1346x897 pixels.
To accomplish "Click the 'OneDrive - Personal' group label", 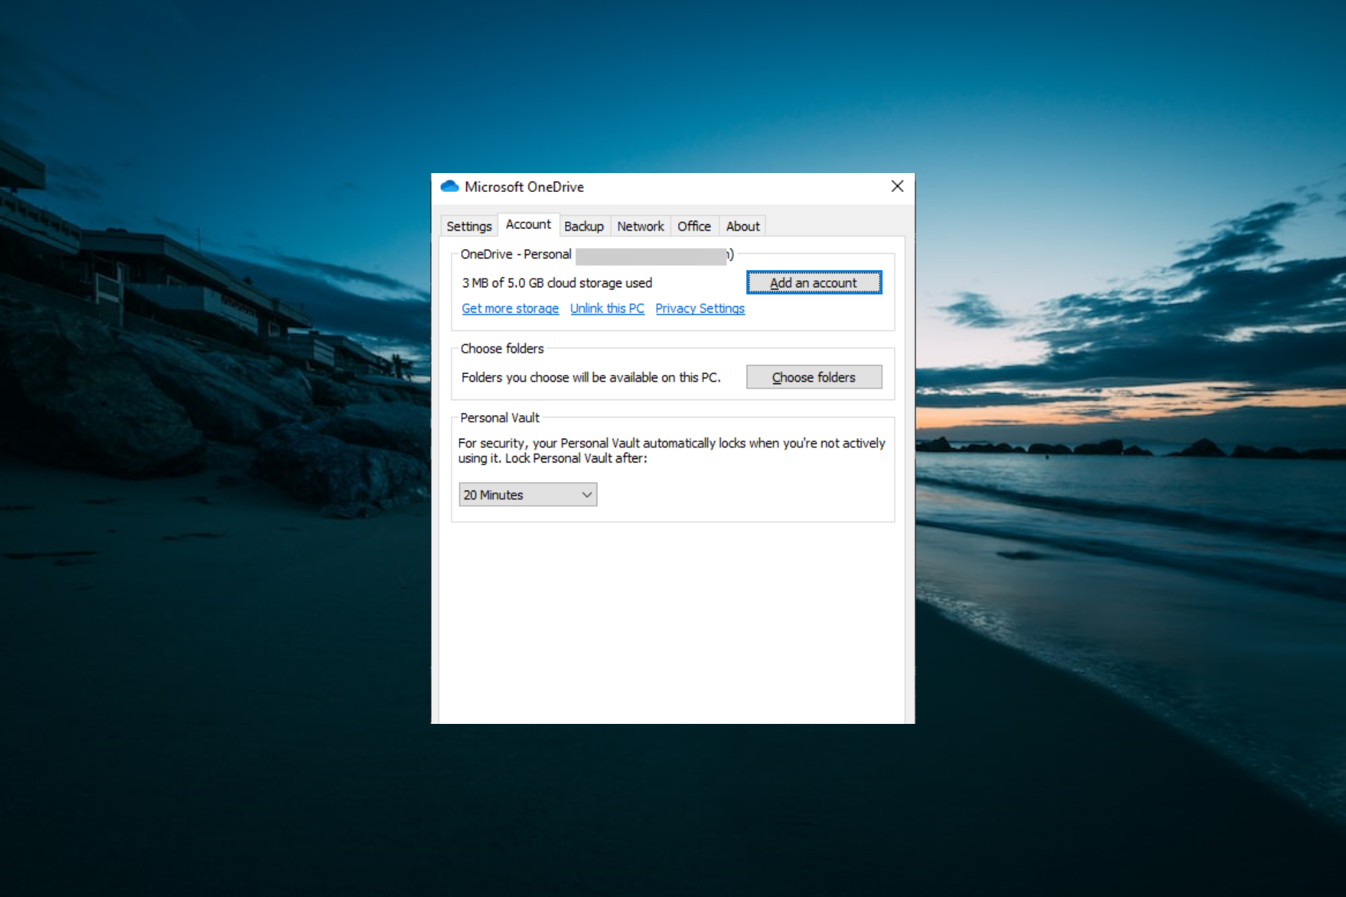I will point(516,254).
